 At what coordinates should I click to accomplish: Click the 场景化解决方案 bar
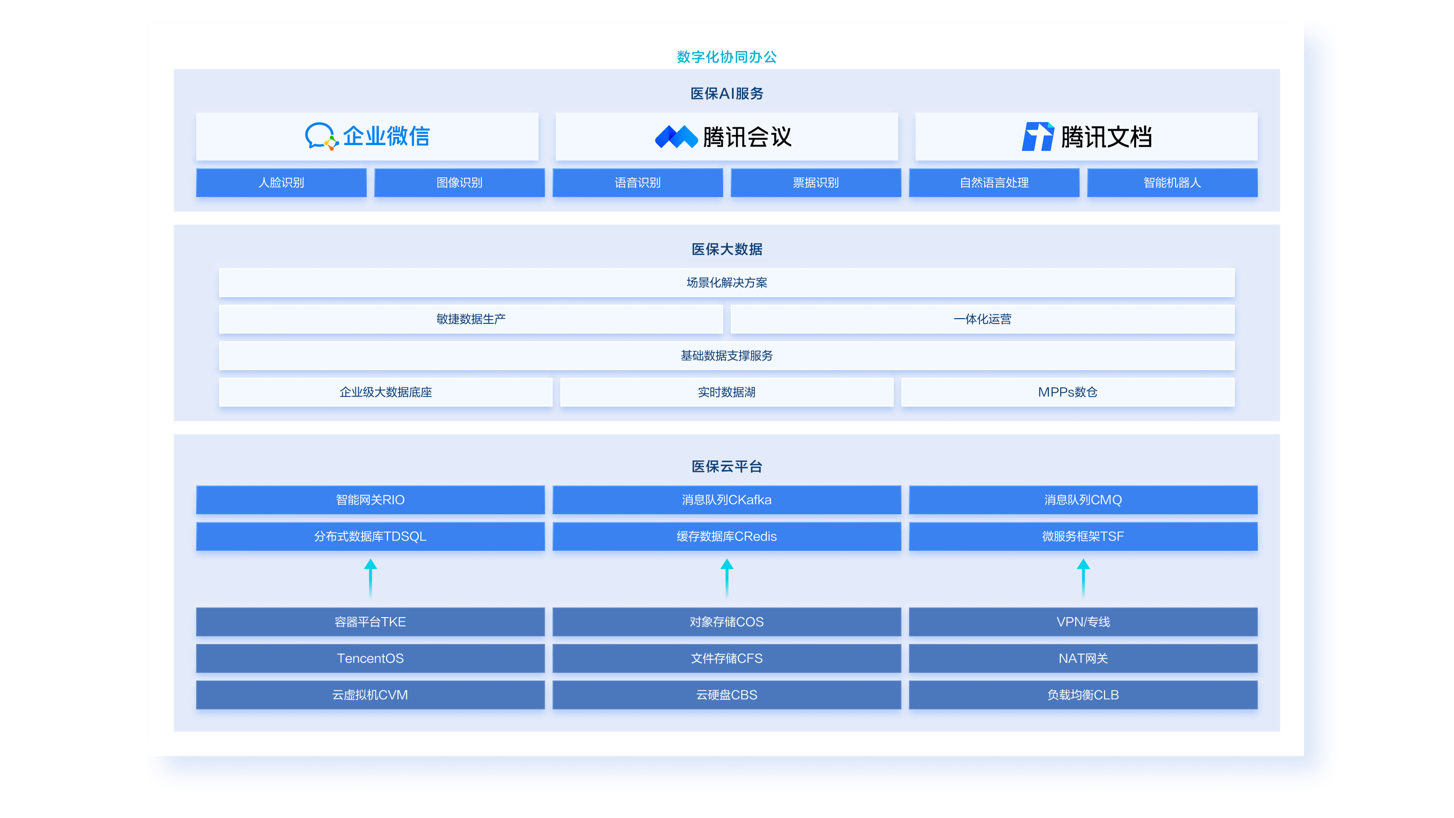tap(727, 283)
